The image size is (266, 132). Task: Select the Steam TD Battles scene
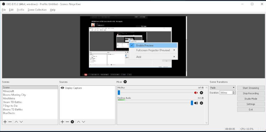[x=30, y=102]
